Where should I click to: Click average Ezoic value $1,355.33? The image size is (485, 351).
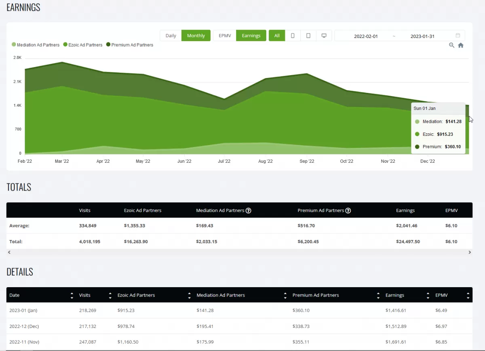(x=135, y=225)
